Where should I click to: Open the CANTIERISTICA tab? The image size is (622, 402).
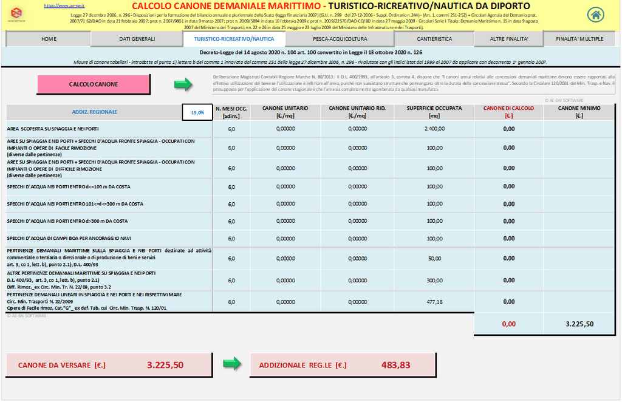pyautogui.click(x=434, y=39)
